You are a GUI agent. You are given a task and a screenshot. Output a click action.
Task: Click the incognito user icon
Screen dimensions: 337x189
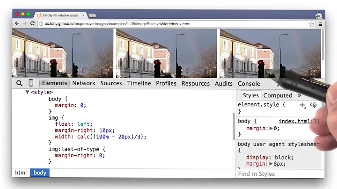tap(319, 15)
